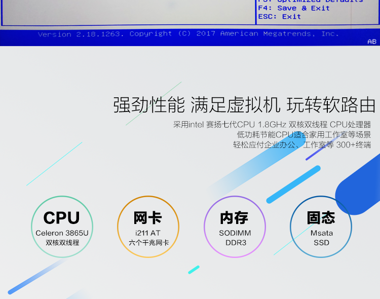This screenshot has height=299, width=380.
Task: Click the line 轻松应付企业办公、工作室等 300+终端
Action: pos(302,145)
